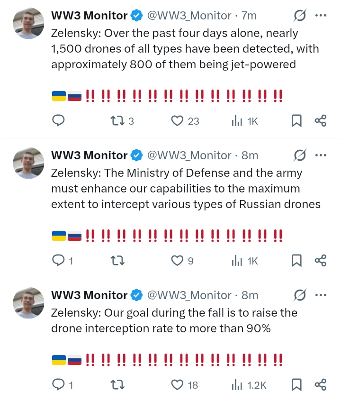Retweet the Ministry of Defense tweet
341x401 pixels.
tap(117, 261)
